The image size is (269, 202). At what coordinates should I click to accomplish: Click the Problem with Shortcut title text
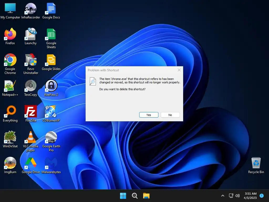[x=103, y=70]
